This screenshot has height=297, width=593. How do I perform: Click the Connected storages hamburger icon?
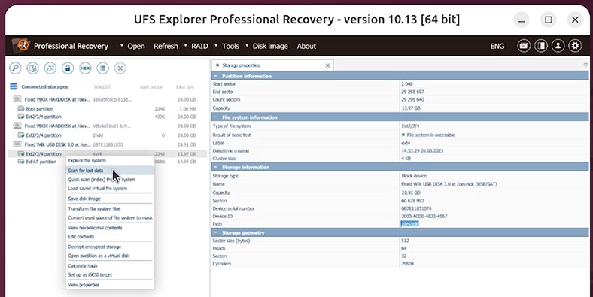click(14, 86)
